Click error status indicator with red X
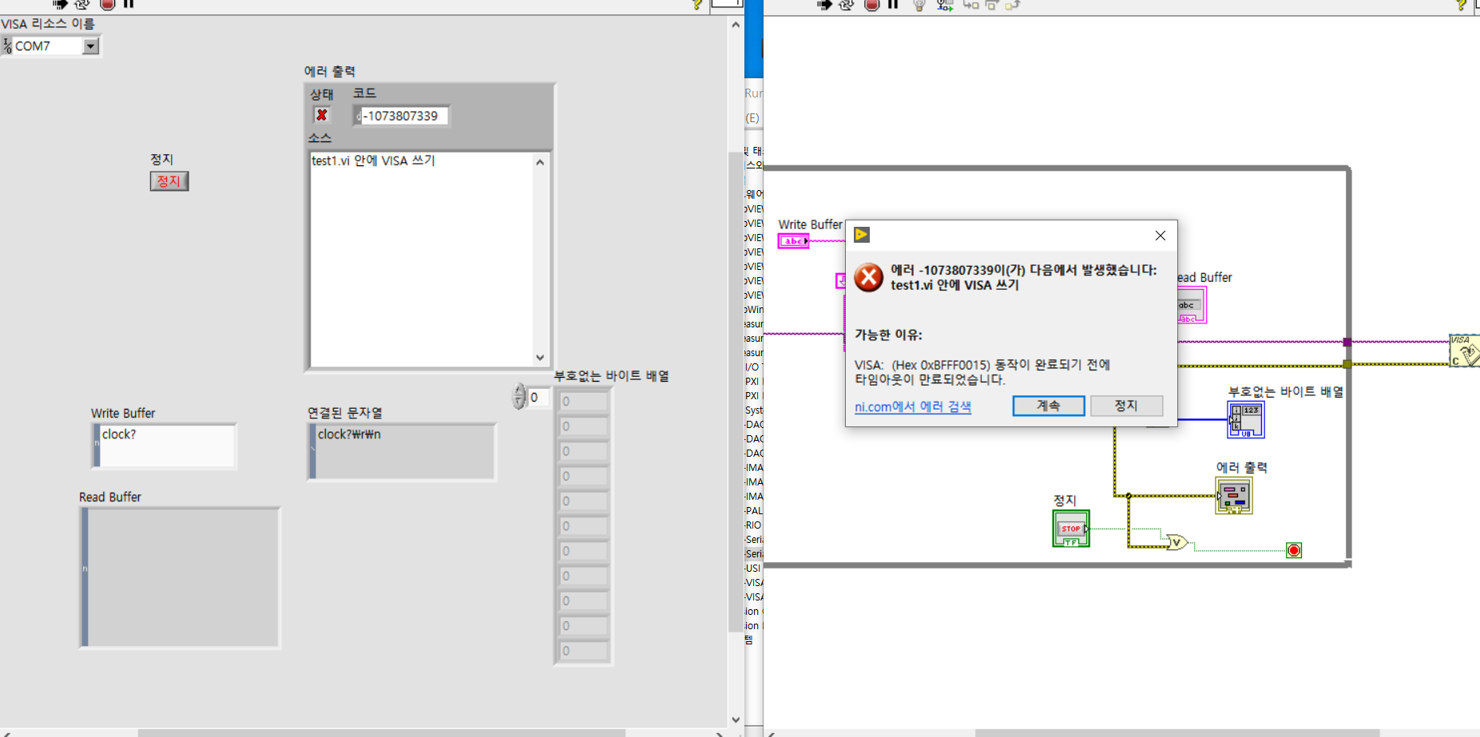Image resolution: width=1480 pixels, height=737 pixels. point(322,115)
